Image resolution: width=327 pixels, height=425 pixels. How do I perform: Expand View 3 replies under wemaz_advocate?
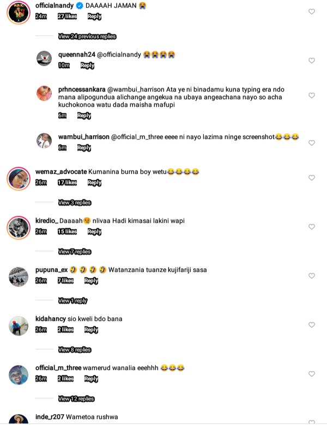tap(75, 203)
